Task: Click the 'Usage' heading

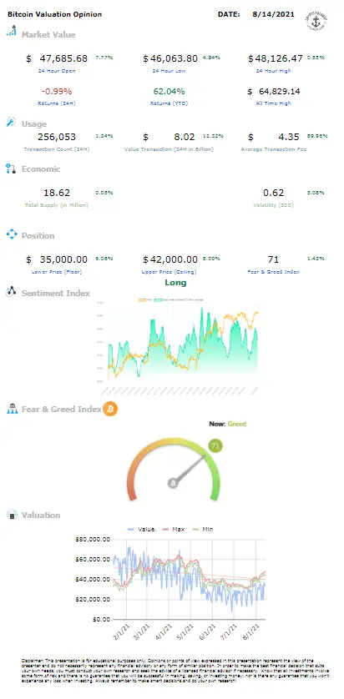Action: tap(34, 124)
